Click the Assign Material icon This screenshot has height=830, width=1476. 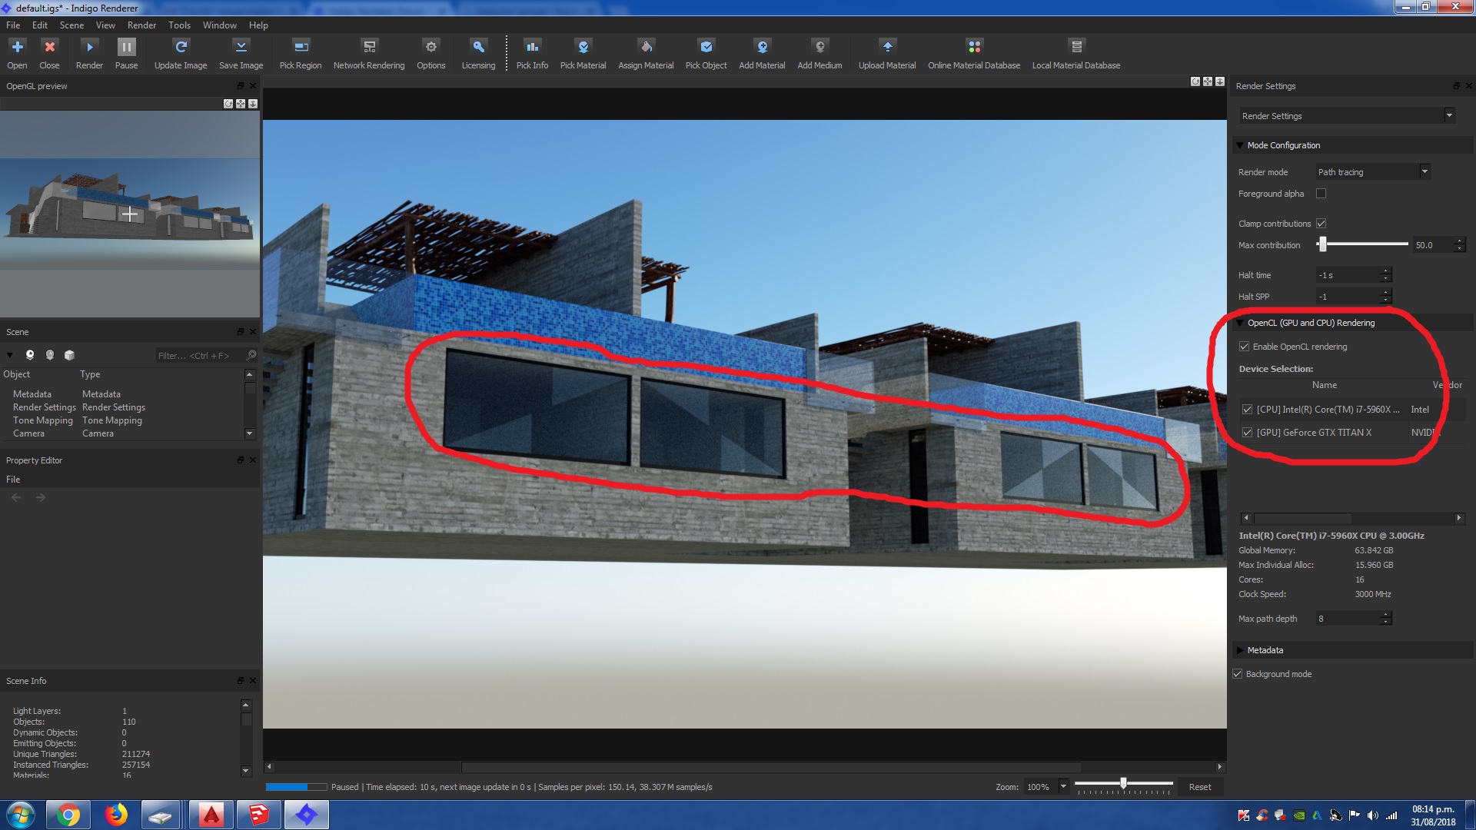tap(646, 48)
